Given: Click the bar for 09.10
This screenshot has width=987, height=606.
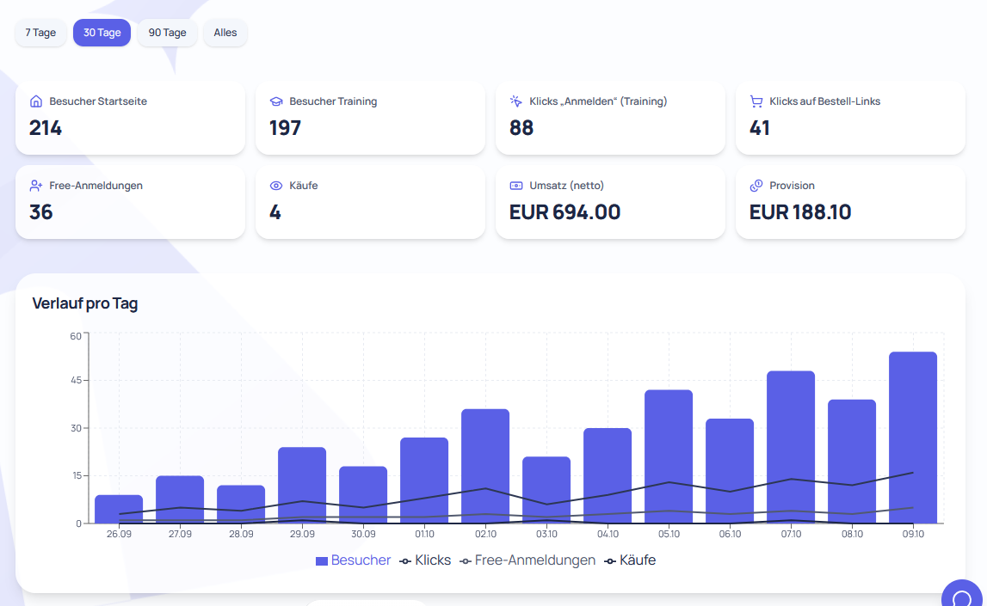Looking at the screenshot, I should click(x=913, y=438).
